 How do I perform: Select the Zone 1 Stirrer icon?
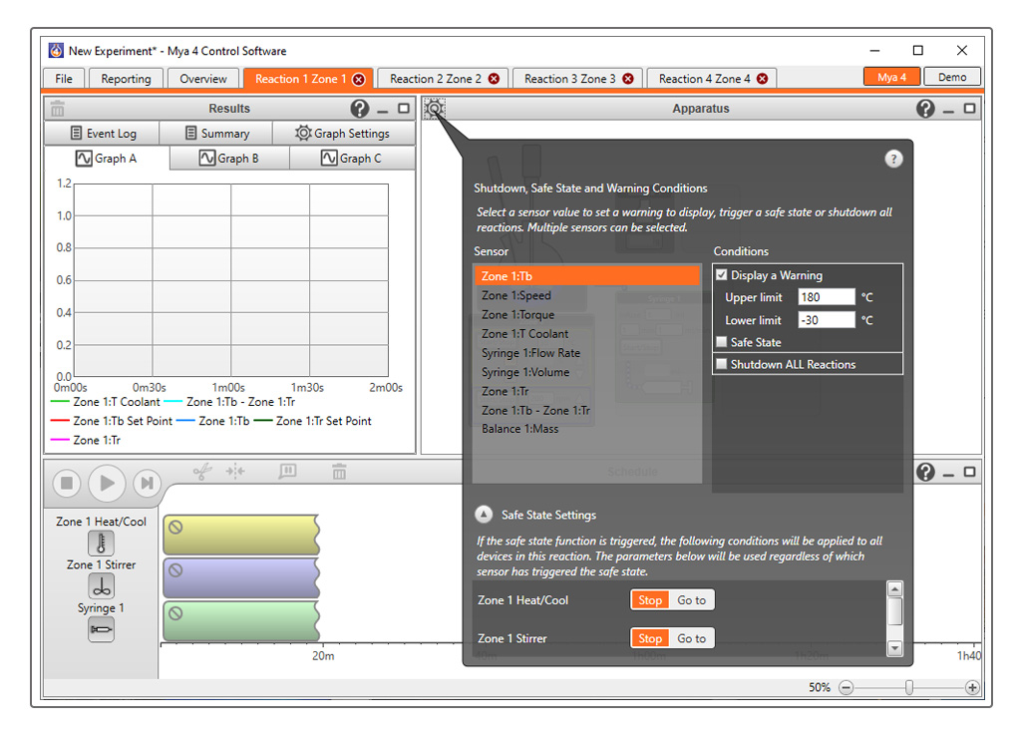101,586
